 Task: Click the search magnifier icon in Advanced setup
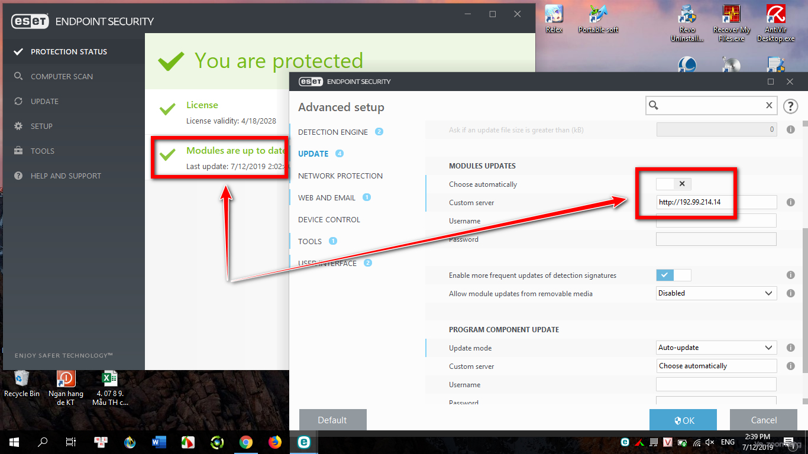(654, 105)
